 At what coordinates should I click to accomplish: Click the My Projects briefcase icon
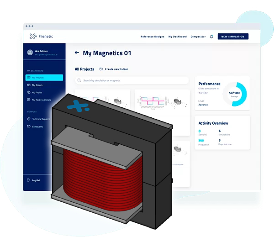click(x=29, y=77)
